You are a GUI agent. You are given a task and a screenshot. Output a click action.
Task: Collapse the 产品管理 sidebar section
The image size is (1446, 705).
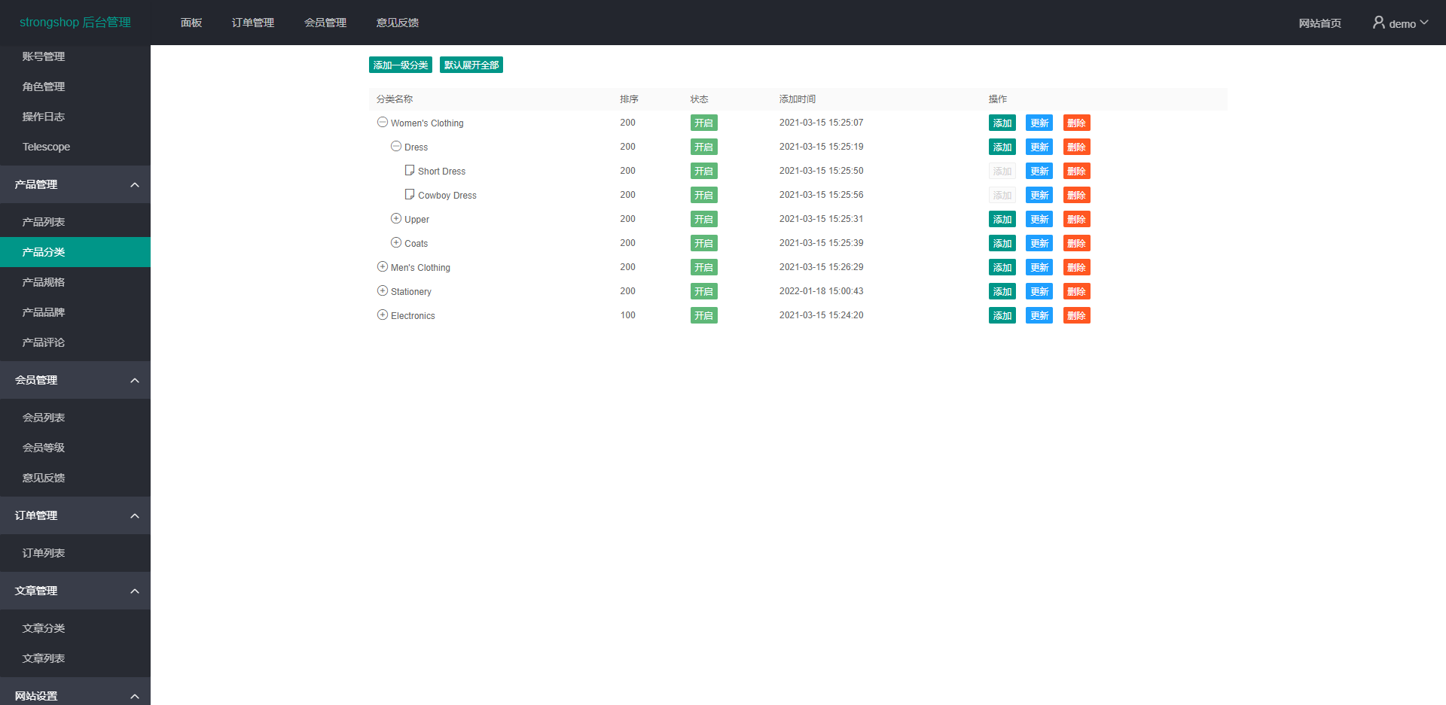click(135, 184)
